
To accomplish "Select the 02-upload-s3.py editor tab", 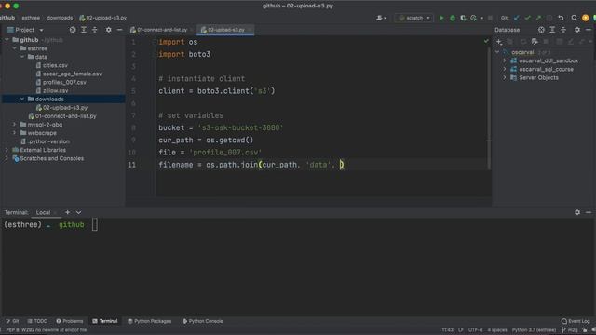I will [x=225, y=30].
